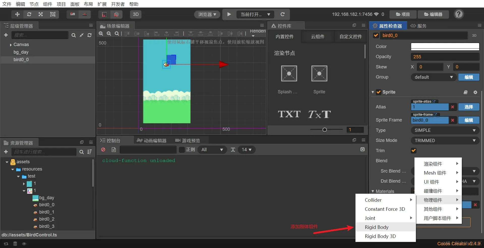
Task: Switch to the 云组件 tab
Action: click(318, 37)
